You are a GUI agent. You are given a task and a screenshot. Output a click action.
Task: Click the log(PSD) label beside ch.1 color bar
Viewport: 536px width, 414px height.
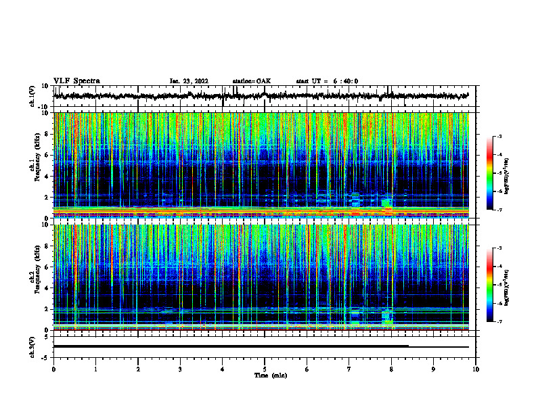click(507, 177)
